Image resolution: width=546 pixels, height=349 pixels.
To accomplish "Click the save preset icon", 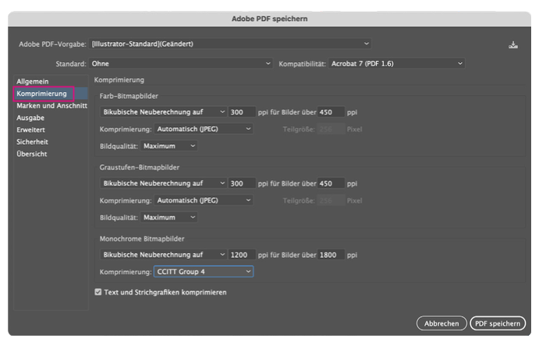I will coord(512,44).
